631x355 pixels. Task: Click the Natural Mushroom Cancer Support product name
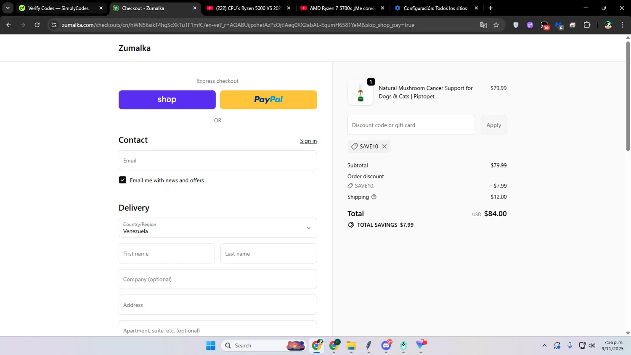(426, 92)
